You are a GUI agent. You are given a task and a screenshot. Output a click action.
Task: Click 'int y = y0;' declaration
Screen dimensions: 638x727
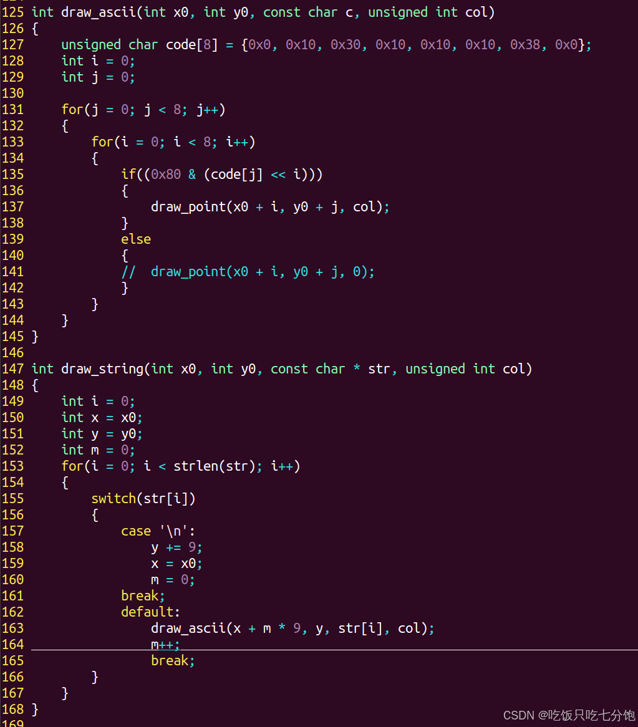coord(102,434)
